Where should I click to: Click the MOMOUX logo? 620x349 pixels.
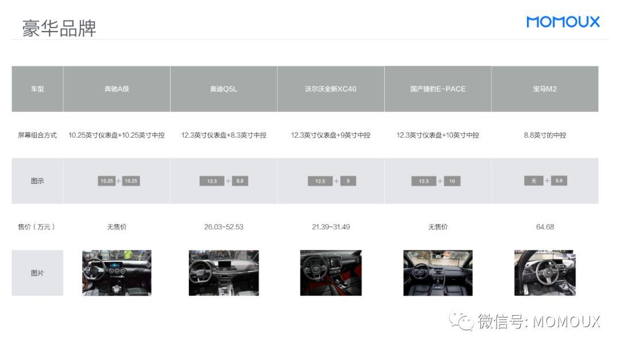(563, 22)
